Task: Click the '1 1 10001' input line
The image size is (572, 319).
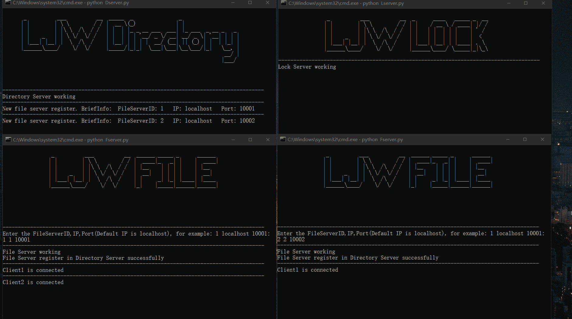Action: [16, 240]
